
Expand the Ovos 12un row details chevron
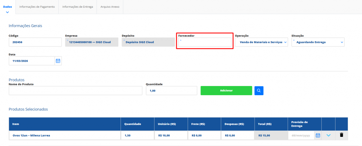click(x=328, y=135)
